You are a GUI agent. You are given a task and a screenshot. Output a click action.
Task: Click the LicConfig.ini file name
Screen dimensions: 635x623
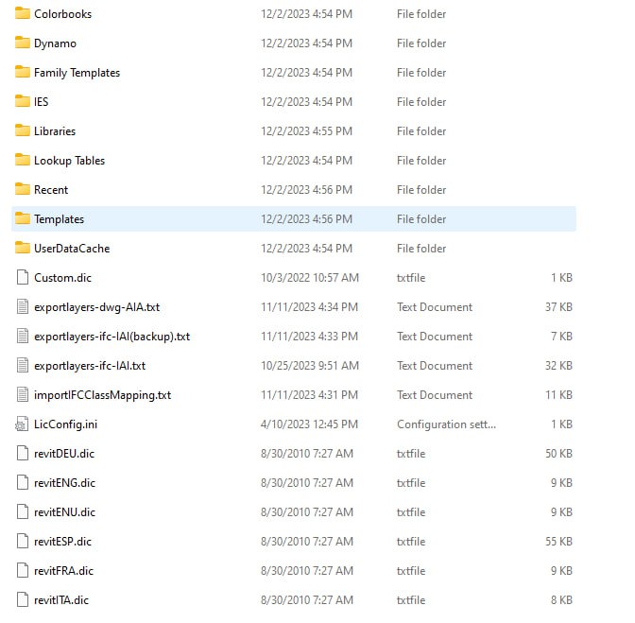click(65, 424)
